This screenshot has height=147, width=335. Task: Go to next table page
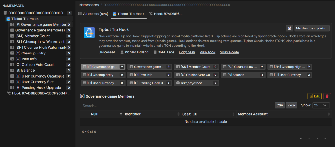tap(317, 138)
